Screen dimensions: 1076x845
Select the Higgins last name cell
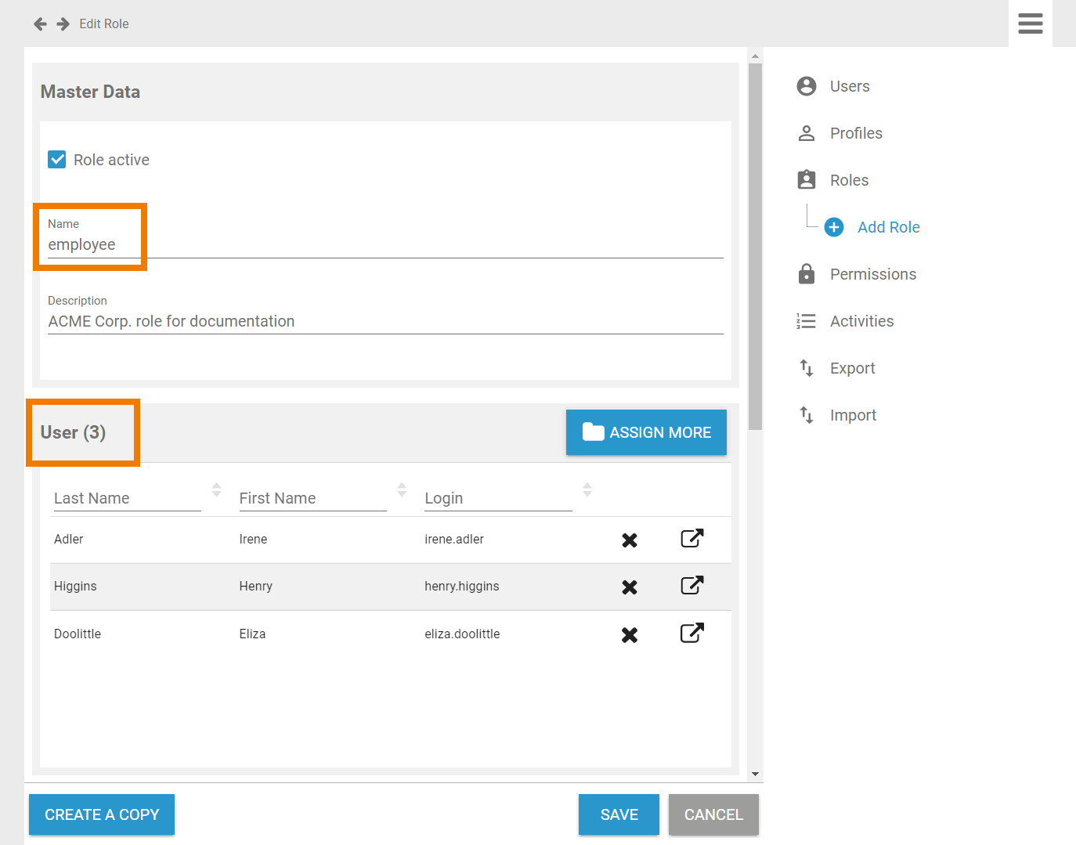(x=75, y=586)
